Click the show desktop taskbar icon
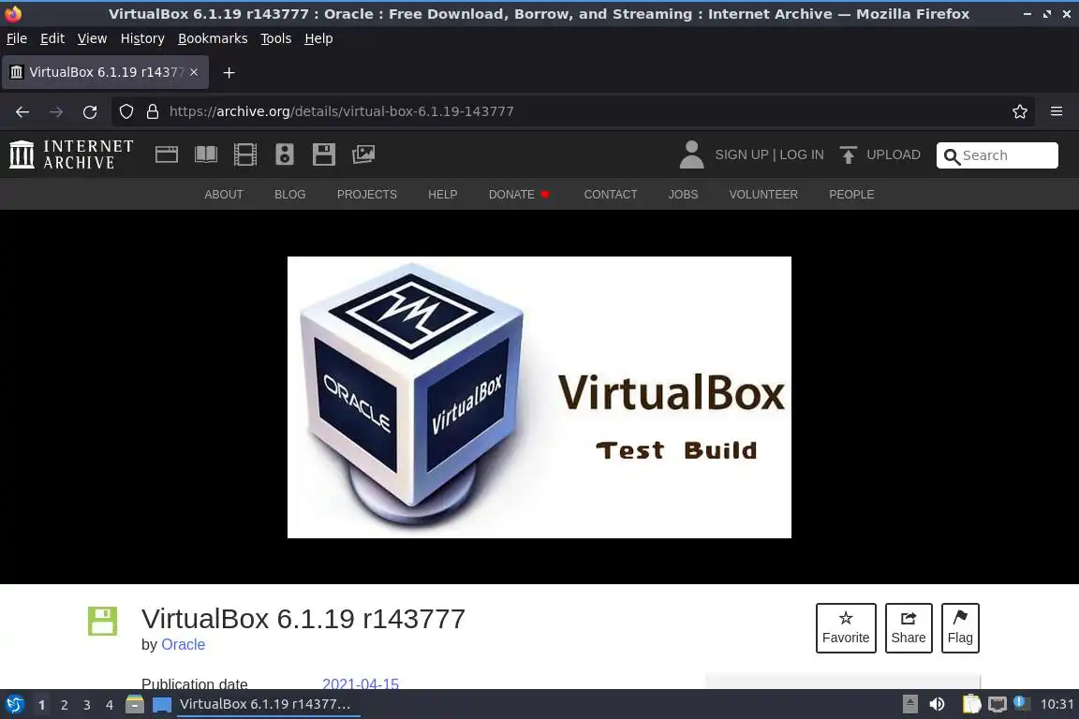This screenshot has height=719, width=1079. [162, 705]
